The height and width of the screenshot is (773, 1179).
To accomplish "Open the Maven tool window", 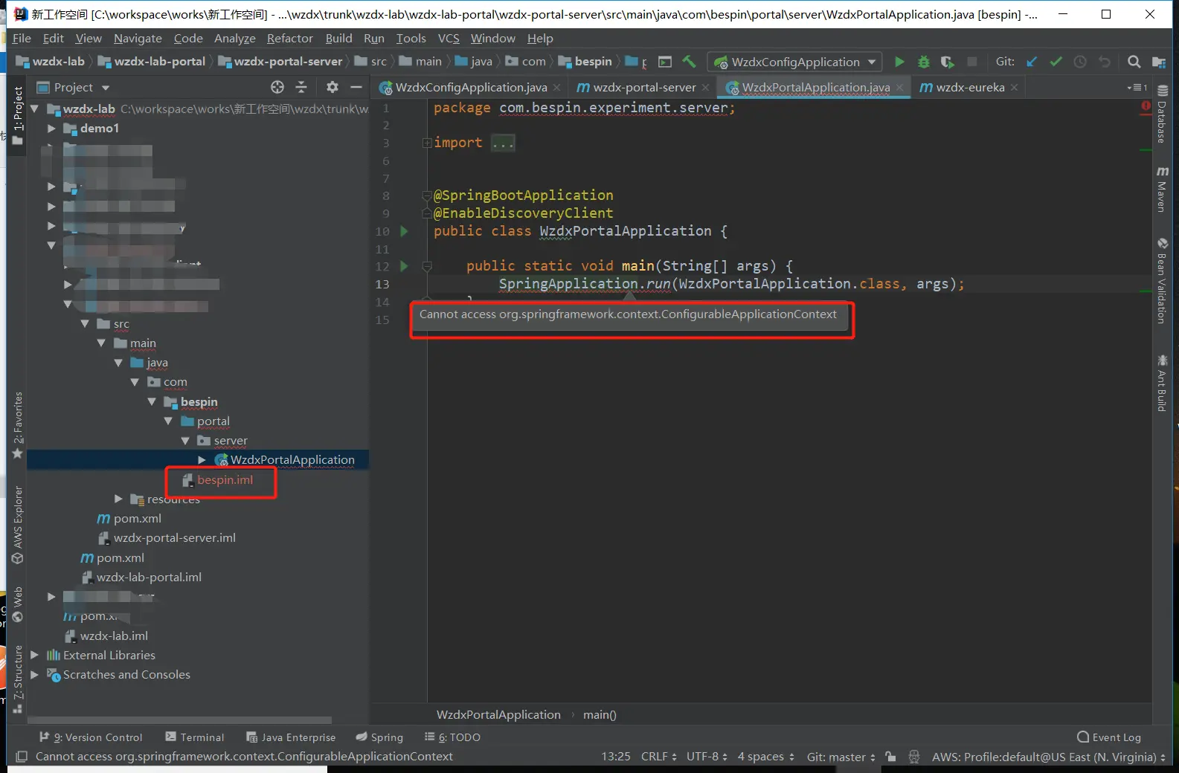I will point(1162,189).
